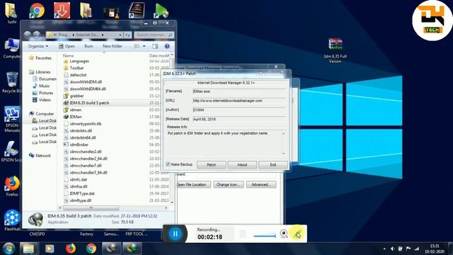Select the Toolbar folder
Image resolution: width=453 pixels, height=255 pixels.
pyautogui.click(x=74, y=68)
